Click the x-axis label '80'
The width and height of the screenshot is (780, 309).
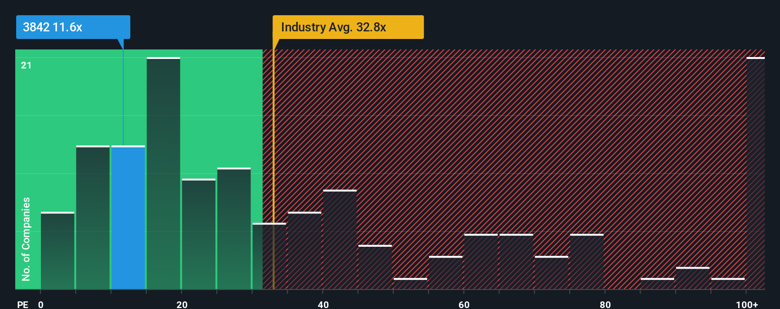pyautogui.click(x=605, y=304)
